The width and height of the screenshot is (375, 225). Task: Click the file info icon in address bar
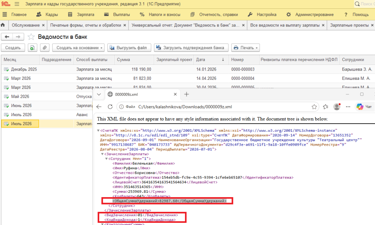click(122, 107)
